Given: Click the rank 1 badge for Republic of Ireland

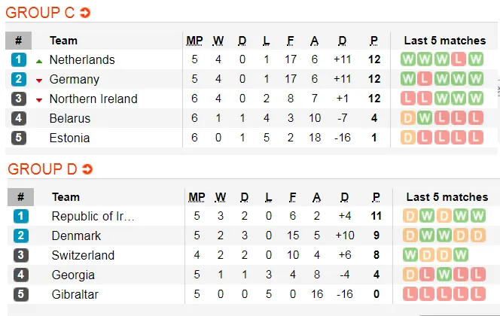Looking at the screenshot, I should tap(20, 216).
